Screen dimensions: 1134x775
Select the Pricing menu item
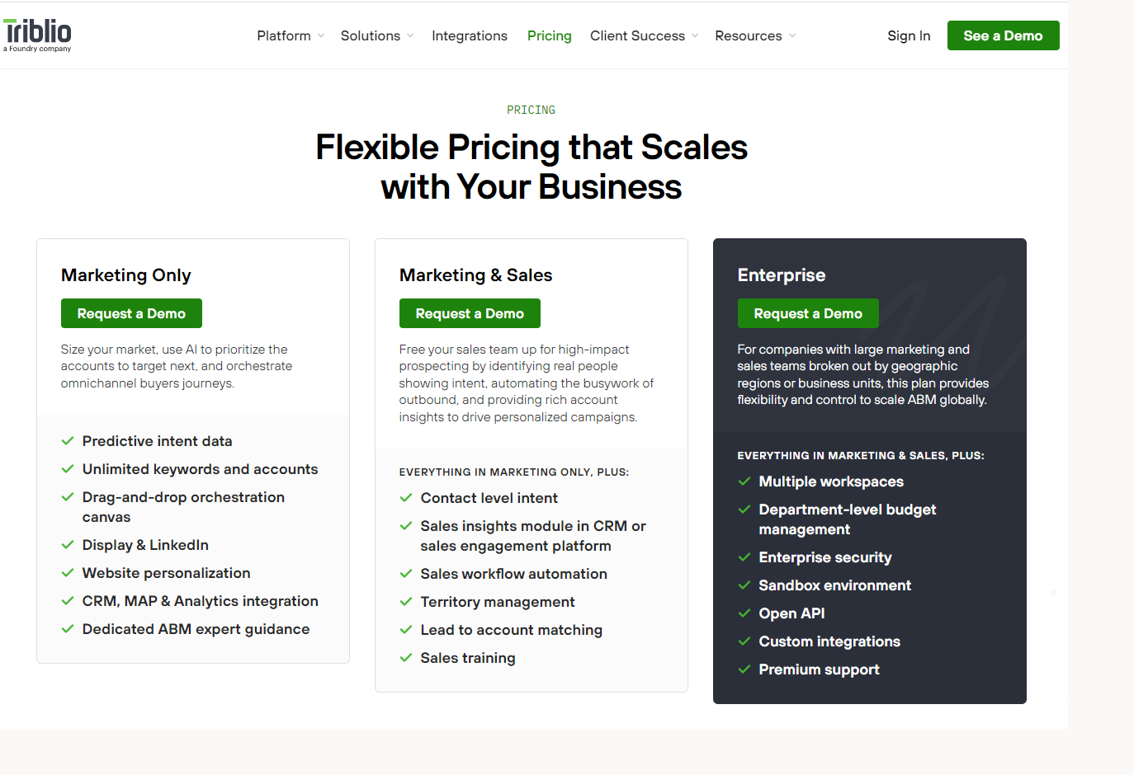pyautogui.click(x=550, y=35)
